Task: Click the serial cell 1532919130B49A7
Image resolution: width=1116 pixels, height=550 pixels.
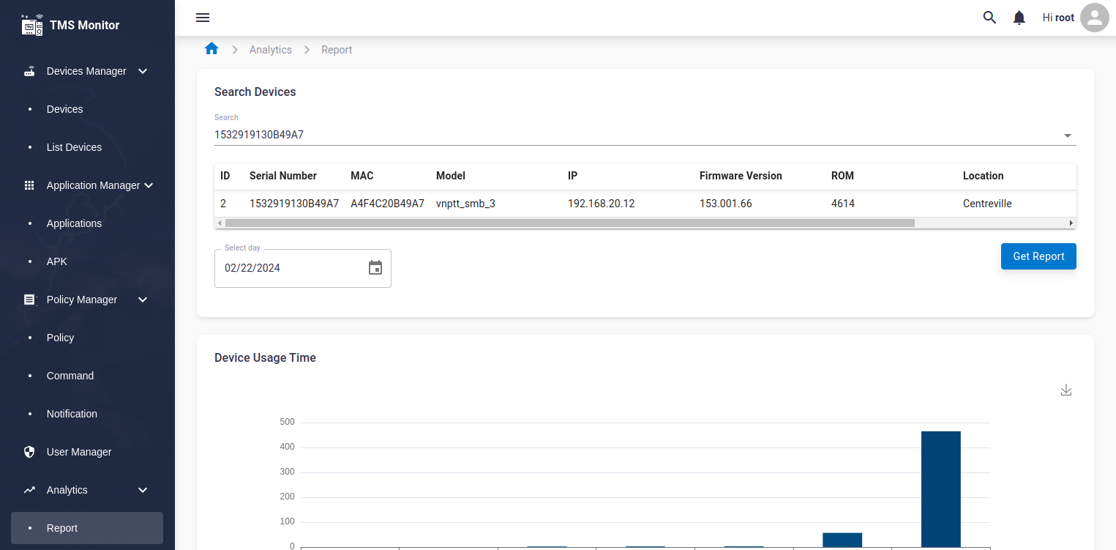Action: (x=294, y=204)
